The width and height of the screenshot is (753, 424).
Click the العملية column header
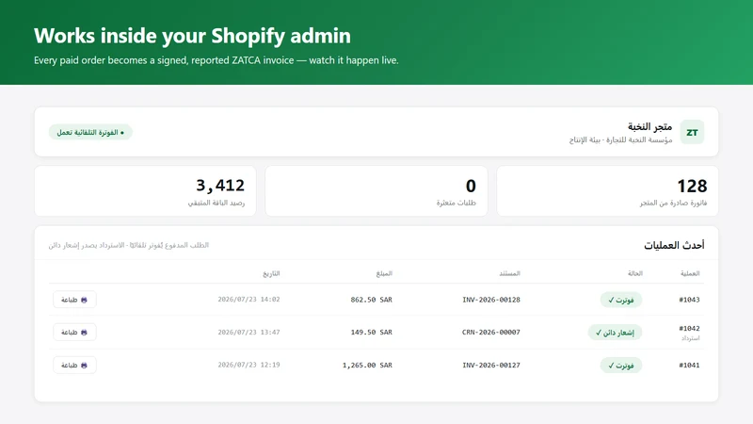point(690,273)
